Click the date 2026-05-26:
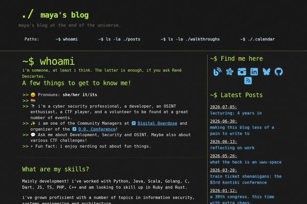307x204 pixels. coord(224,156)
